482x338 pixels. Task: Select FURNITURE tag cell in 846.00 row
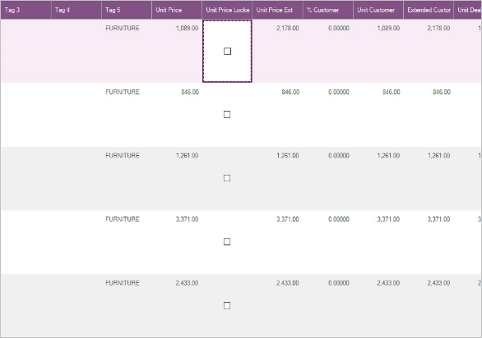click(x=127, y=115)
